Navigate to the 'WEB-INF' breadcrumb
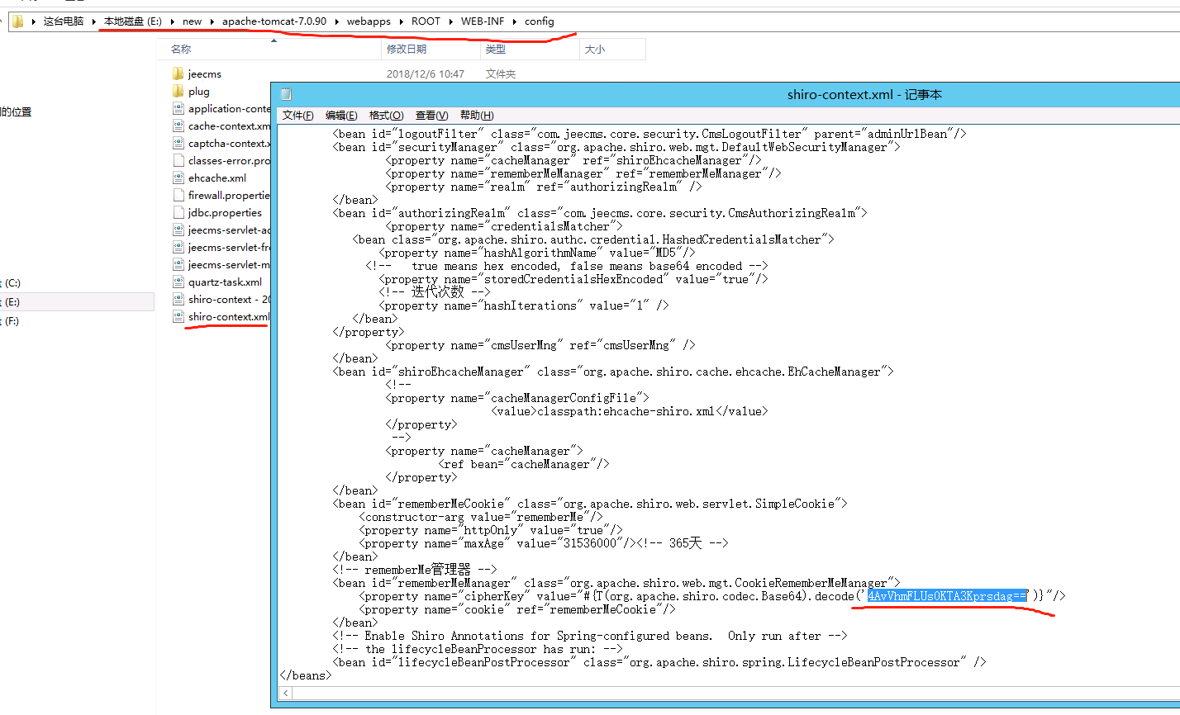Screen dimensions: 1180x715 483,21
